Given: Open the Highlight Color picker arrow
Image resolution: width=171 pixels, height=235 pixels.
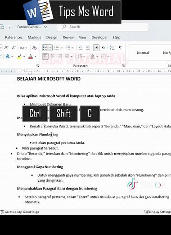Looking at the screenshot, I should (24, 56).
